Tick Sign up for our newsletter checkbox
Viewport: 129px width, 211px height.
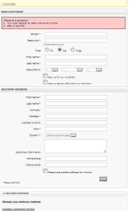tap(45, 76)
